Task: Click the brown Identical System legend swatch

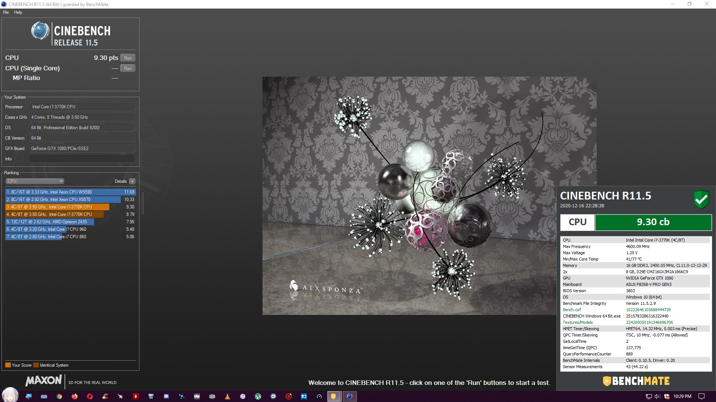Action: (36, 365)
